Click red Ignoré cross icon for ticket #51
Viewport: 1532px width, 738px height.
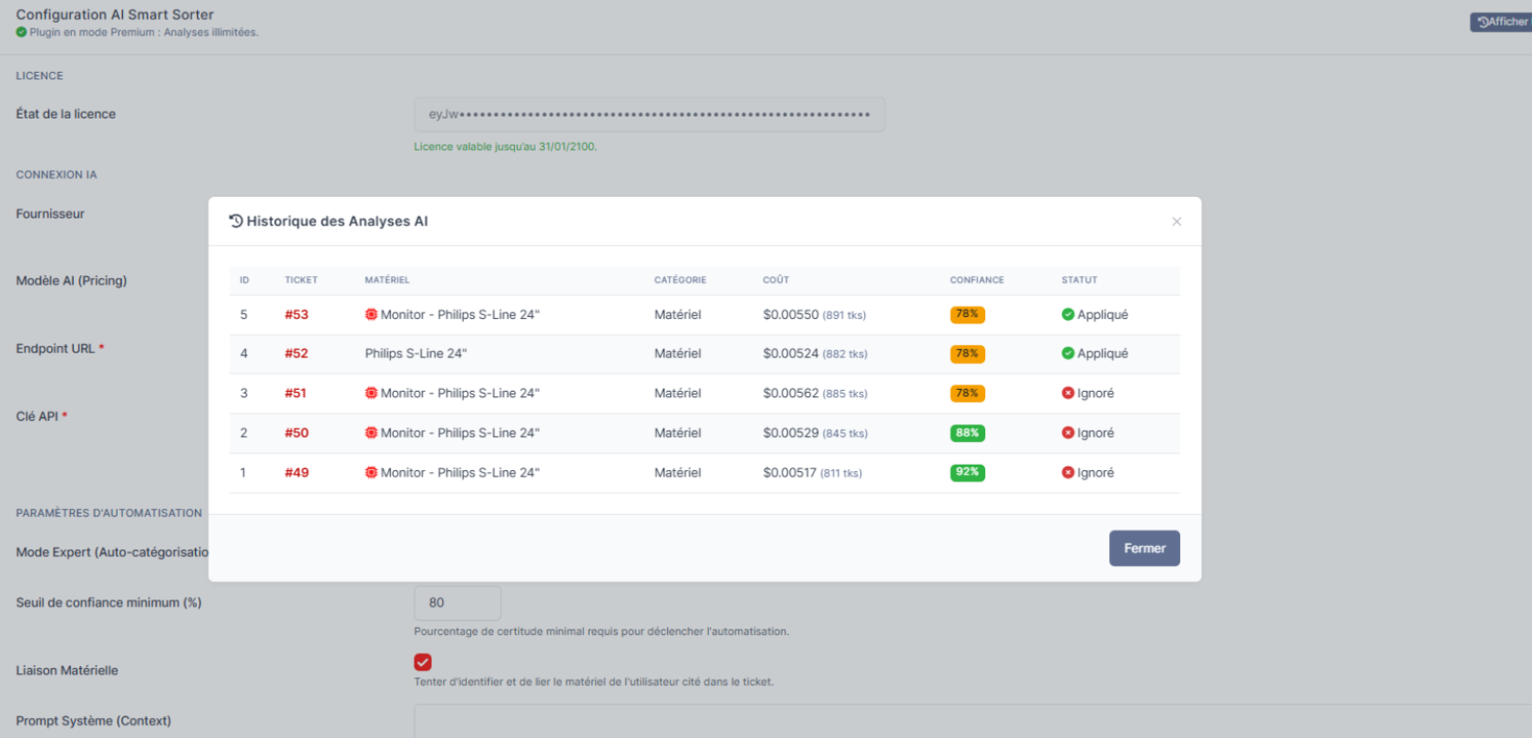[x=1067, y=394]
